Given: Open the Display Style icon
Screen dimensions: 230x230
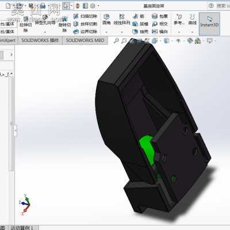Looking at the screenshot, I should tap(166, 41).
